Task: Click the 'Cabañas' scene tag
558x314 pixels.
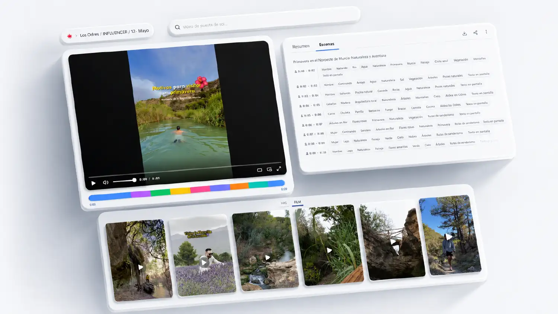Action: pos(331,104)
